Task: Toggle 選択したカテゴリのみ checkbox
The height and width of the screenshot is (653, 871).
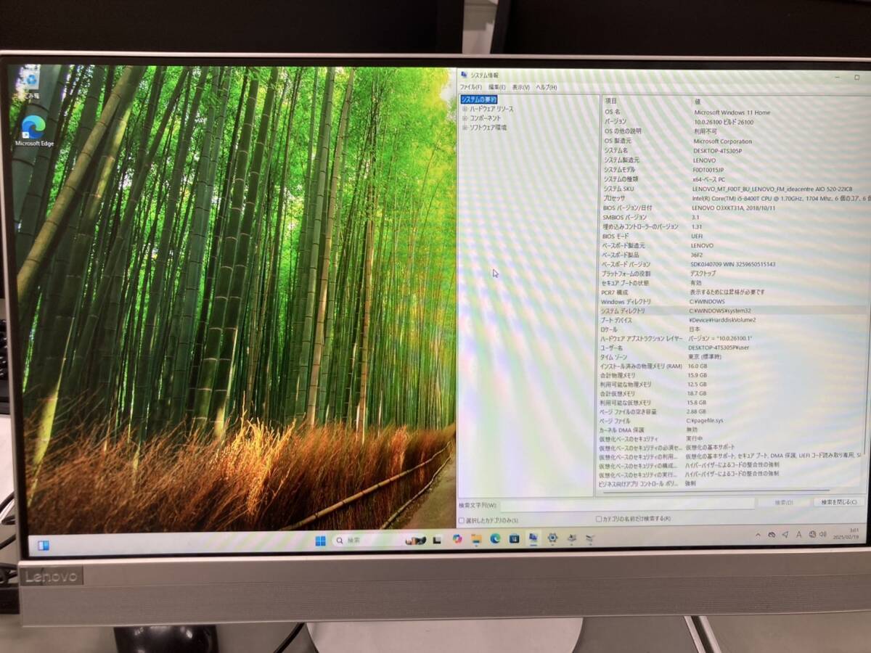Action: tap(462, 520)
